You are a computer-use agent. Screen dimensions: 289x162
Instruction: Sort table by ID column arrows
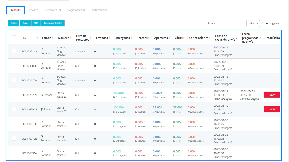pos(37,38)
